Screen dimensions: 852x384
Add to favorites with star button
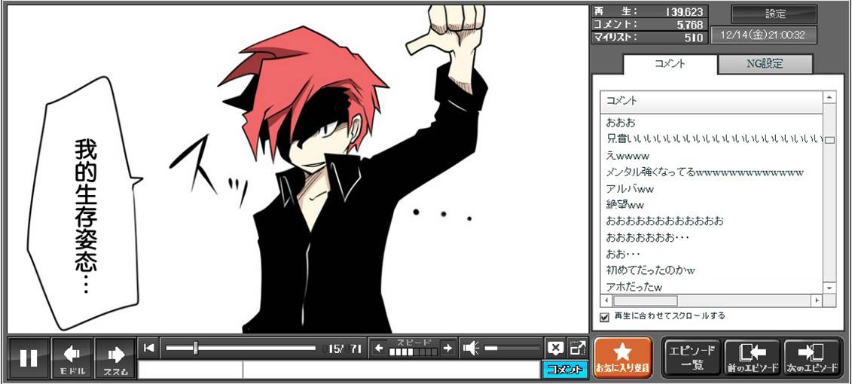coord(622,357)
